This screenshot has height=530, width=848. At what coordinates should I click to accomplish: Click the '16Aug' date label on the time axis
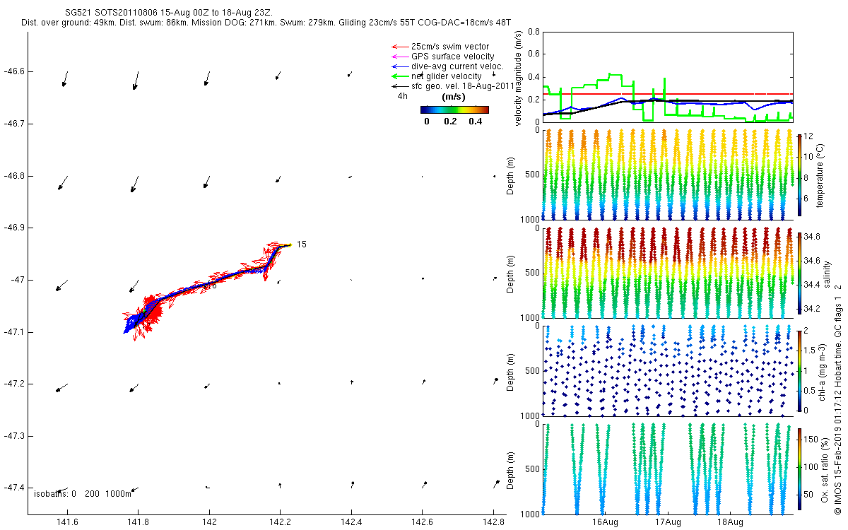point(606,522)
